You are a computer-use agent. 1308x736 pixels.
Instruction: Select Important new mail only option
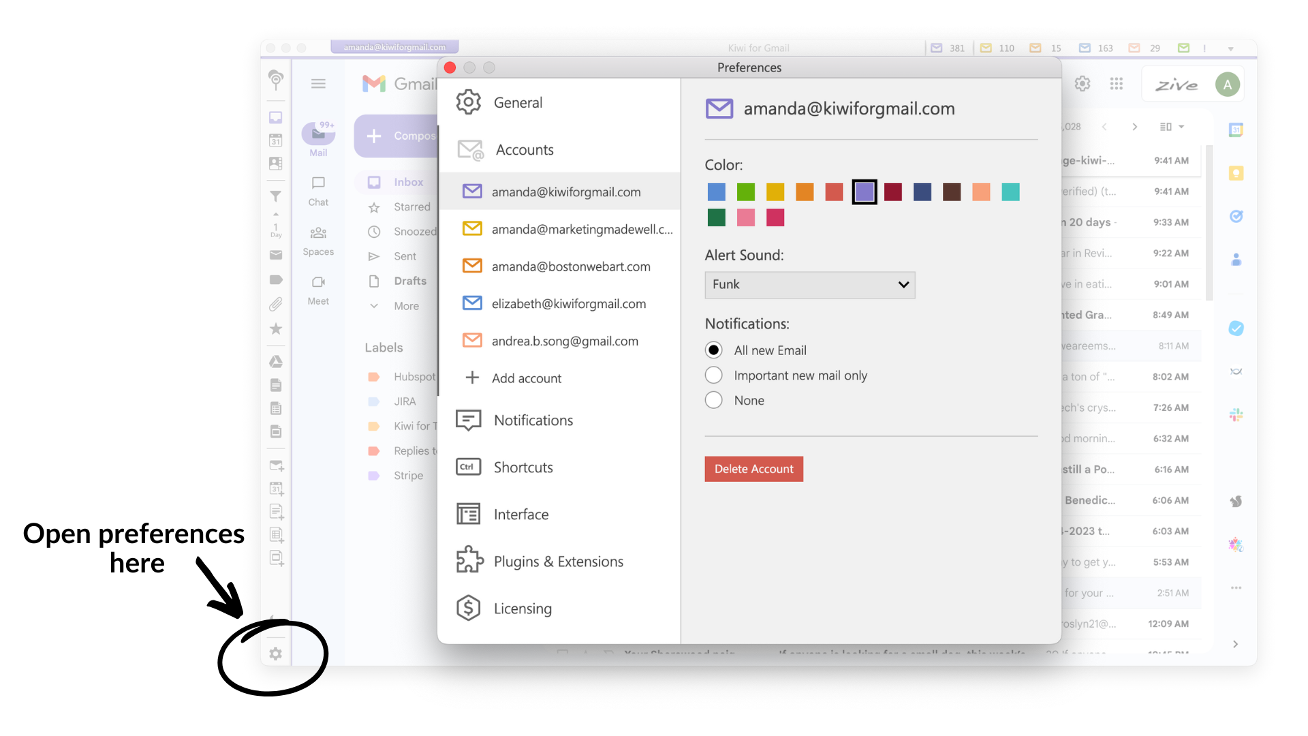713,375
